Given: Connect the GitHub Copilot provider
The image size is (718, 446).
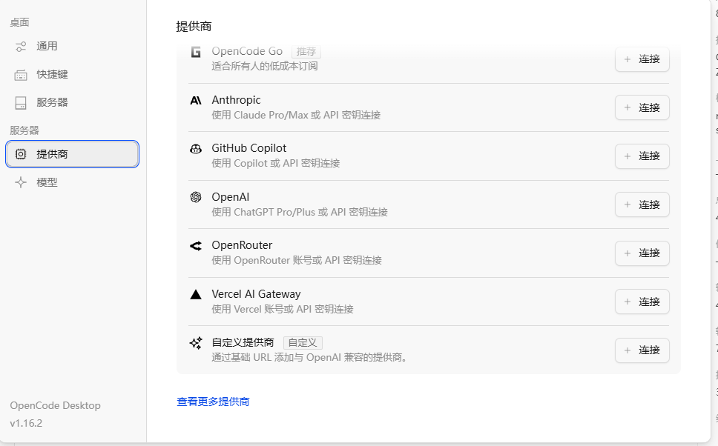Looking at the screenshot, I should click(x=642, y=156).
